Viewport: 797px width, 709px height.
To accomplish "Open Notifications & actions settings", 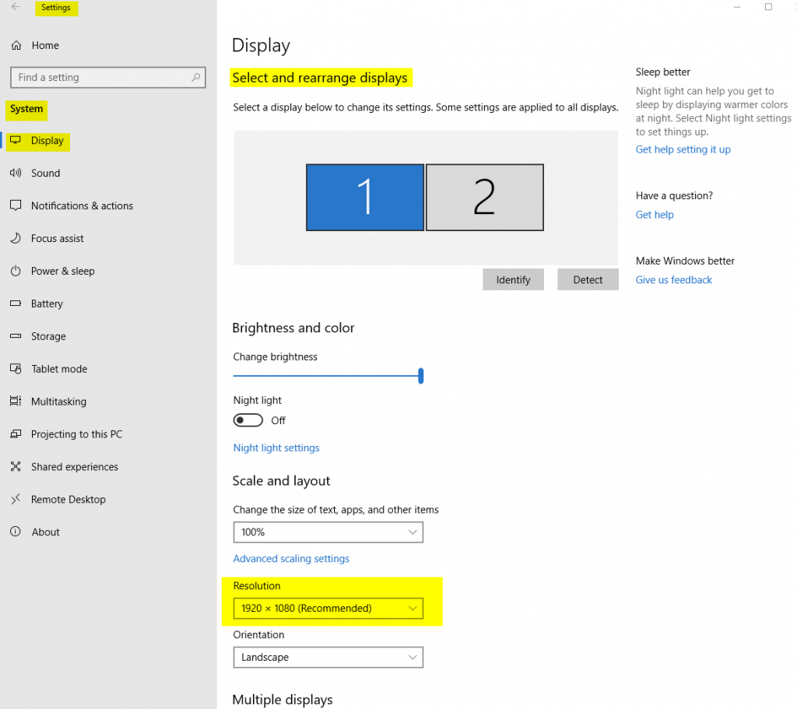I will 82,206.
